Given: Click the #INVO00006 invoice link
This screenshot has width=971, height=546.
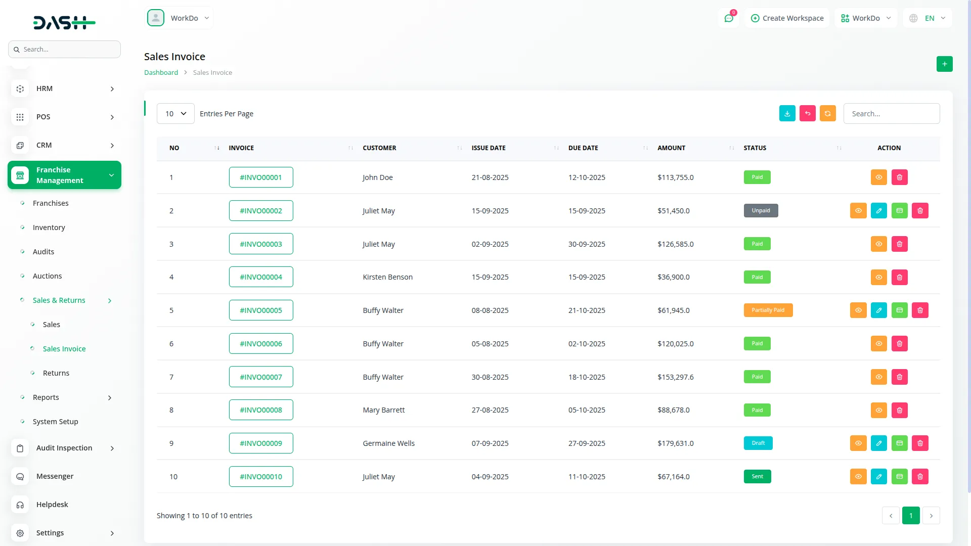Looking at the screenshot, I should click(261, 344).
